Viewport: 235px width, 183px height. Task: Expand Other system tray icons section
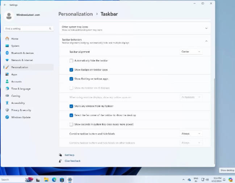[206, 28]
